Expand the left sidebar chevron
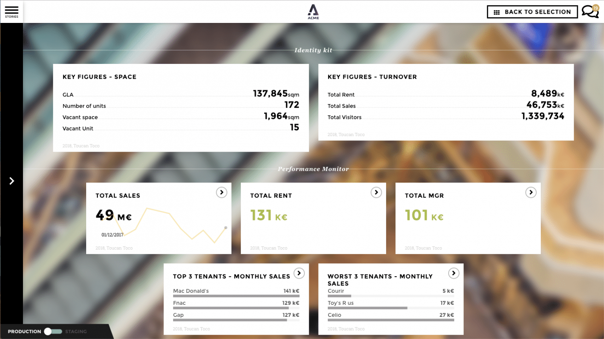604x339 pixels. pos(12,181)
